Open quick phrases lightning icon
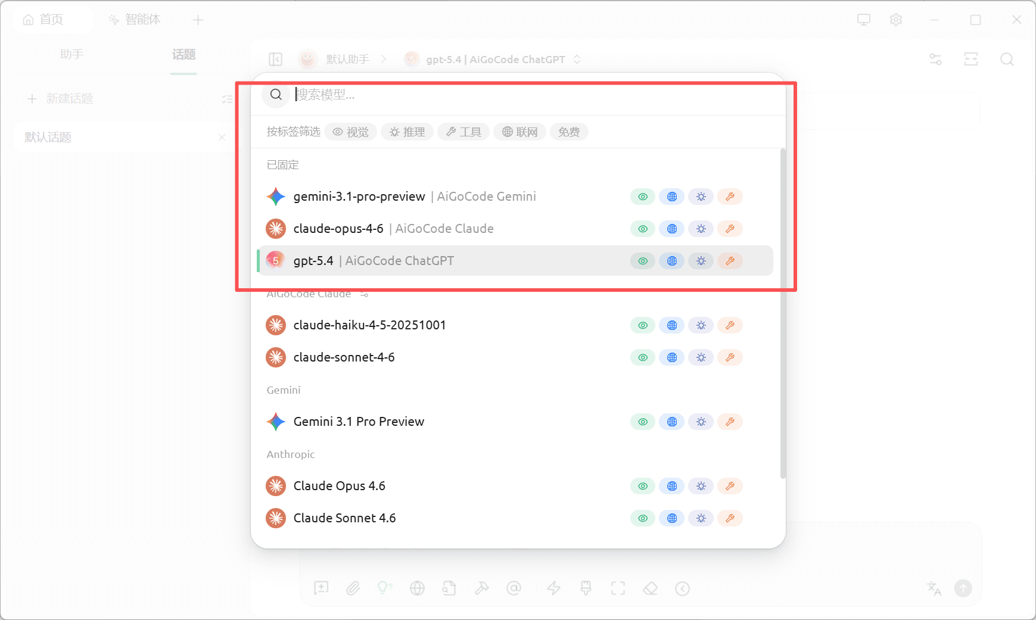The height and width of the screenshot is (620, 1036). pyautogui.click(x=554, y=588)
